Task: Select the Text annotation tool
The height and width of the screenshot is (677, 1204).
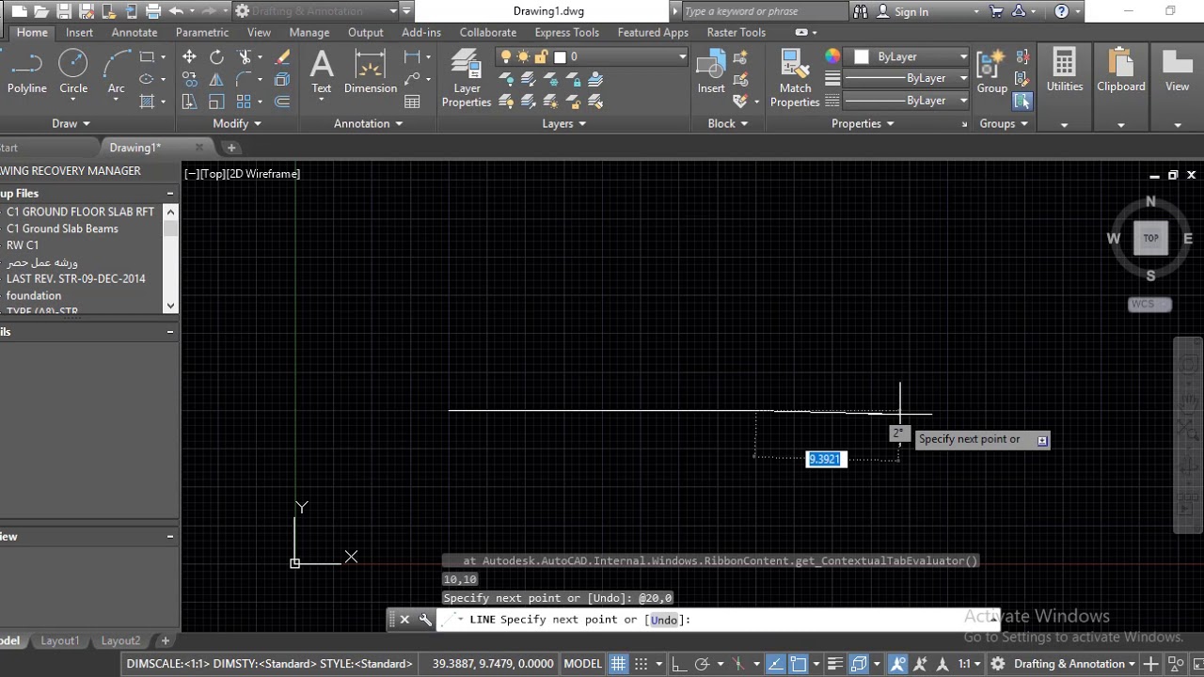Action: [322, 72]
